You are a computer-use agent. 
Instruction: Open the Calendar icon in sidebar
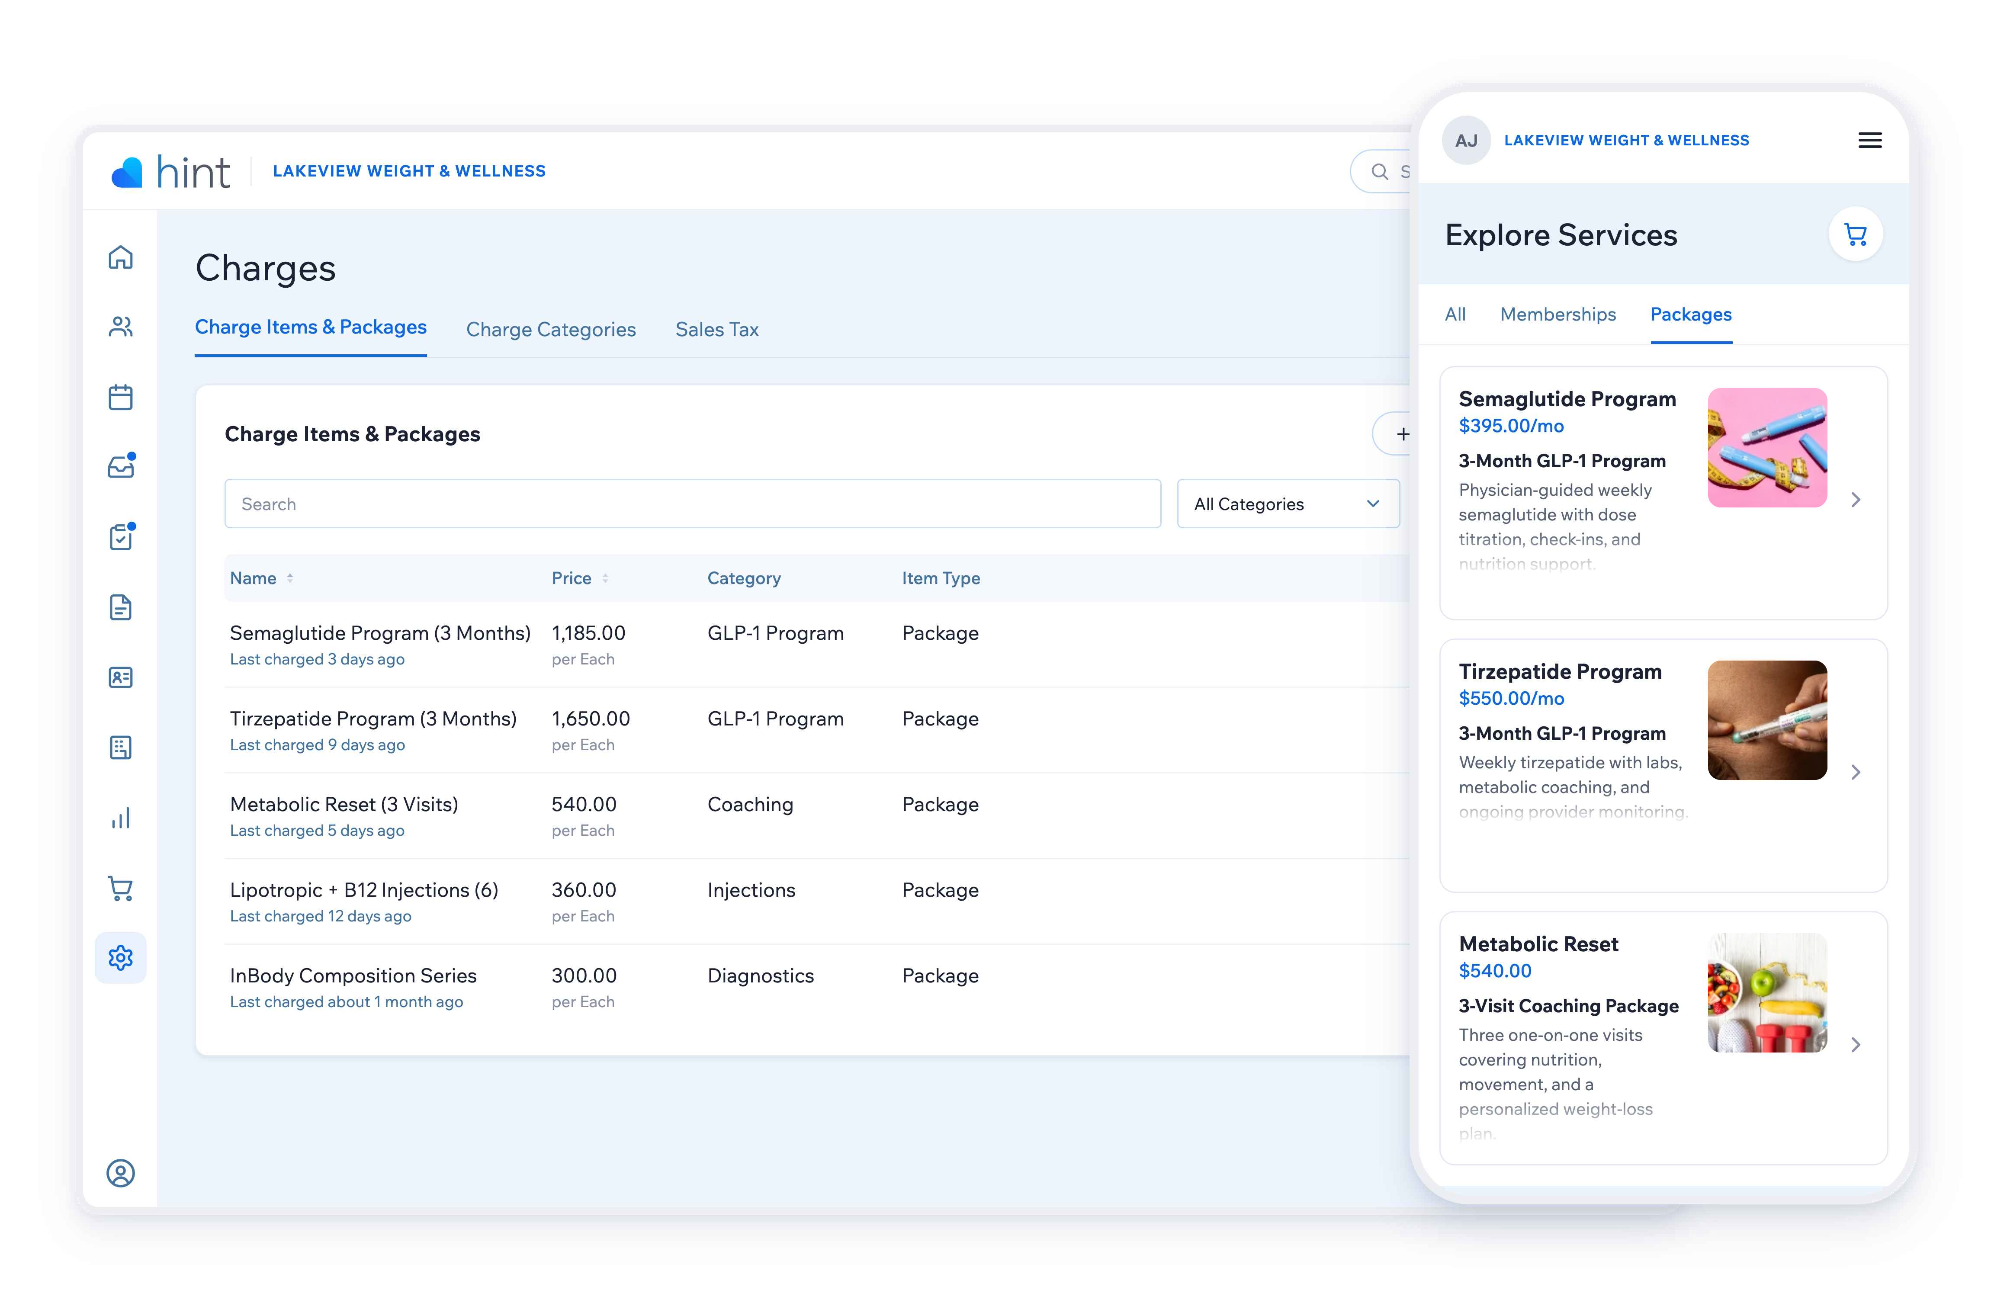pos(120,397)
